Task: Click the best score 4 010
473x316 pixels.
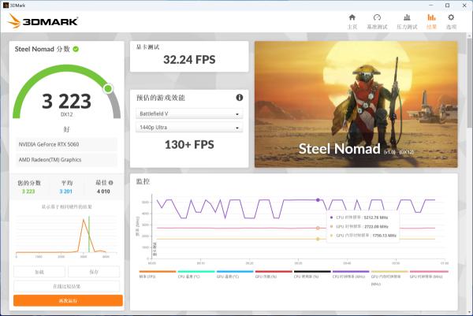Action: (x=103, y=191)
